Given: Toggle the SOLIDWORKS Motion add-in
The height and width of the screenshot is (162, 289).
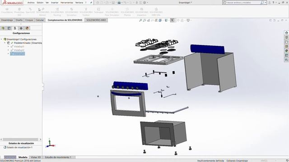Looking at the screenshot, I should coord(43,12).
